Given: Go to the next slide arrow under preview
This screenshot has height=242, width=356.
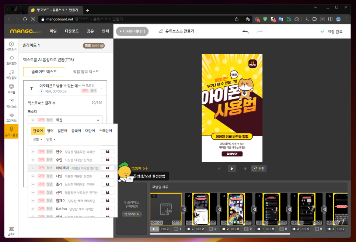Looking at the screenshot, I should pos(245,169).
